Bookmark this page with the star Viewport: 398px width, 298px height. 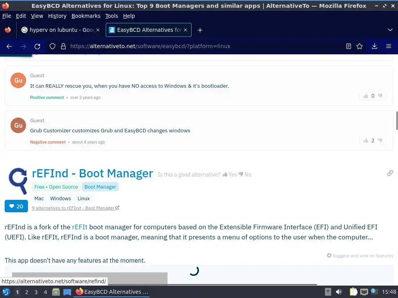[x=360, y=47]
